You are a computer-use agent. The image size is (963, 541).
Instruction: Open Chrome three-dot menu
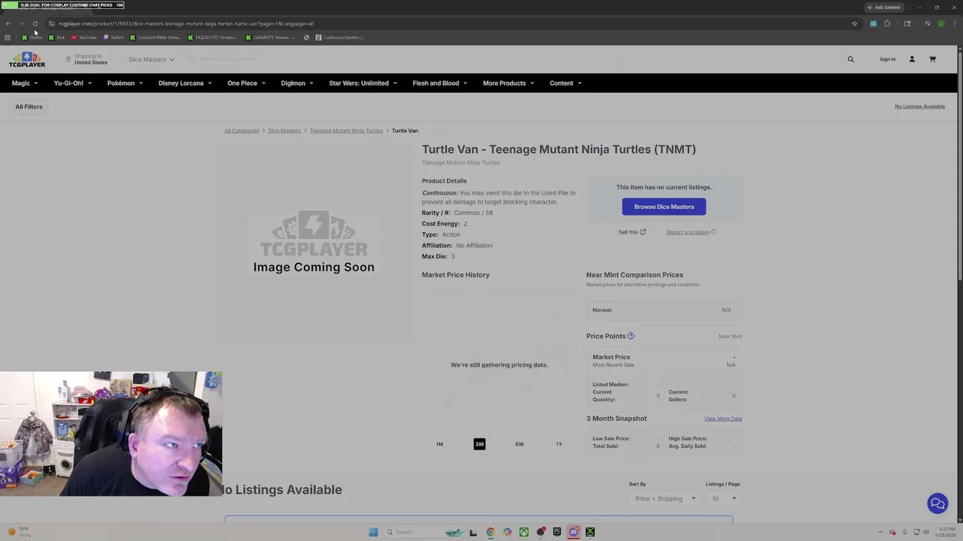click(954, 23)
